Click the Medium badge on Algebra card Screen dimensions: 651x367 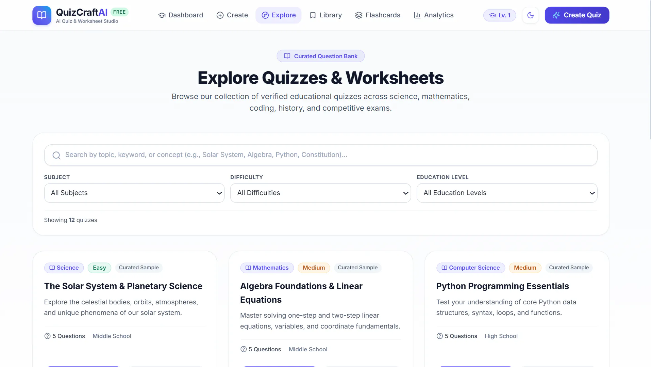coord(314,268)
